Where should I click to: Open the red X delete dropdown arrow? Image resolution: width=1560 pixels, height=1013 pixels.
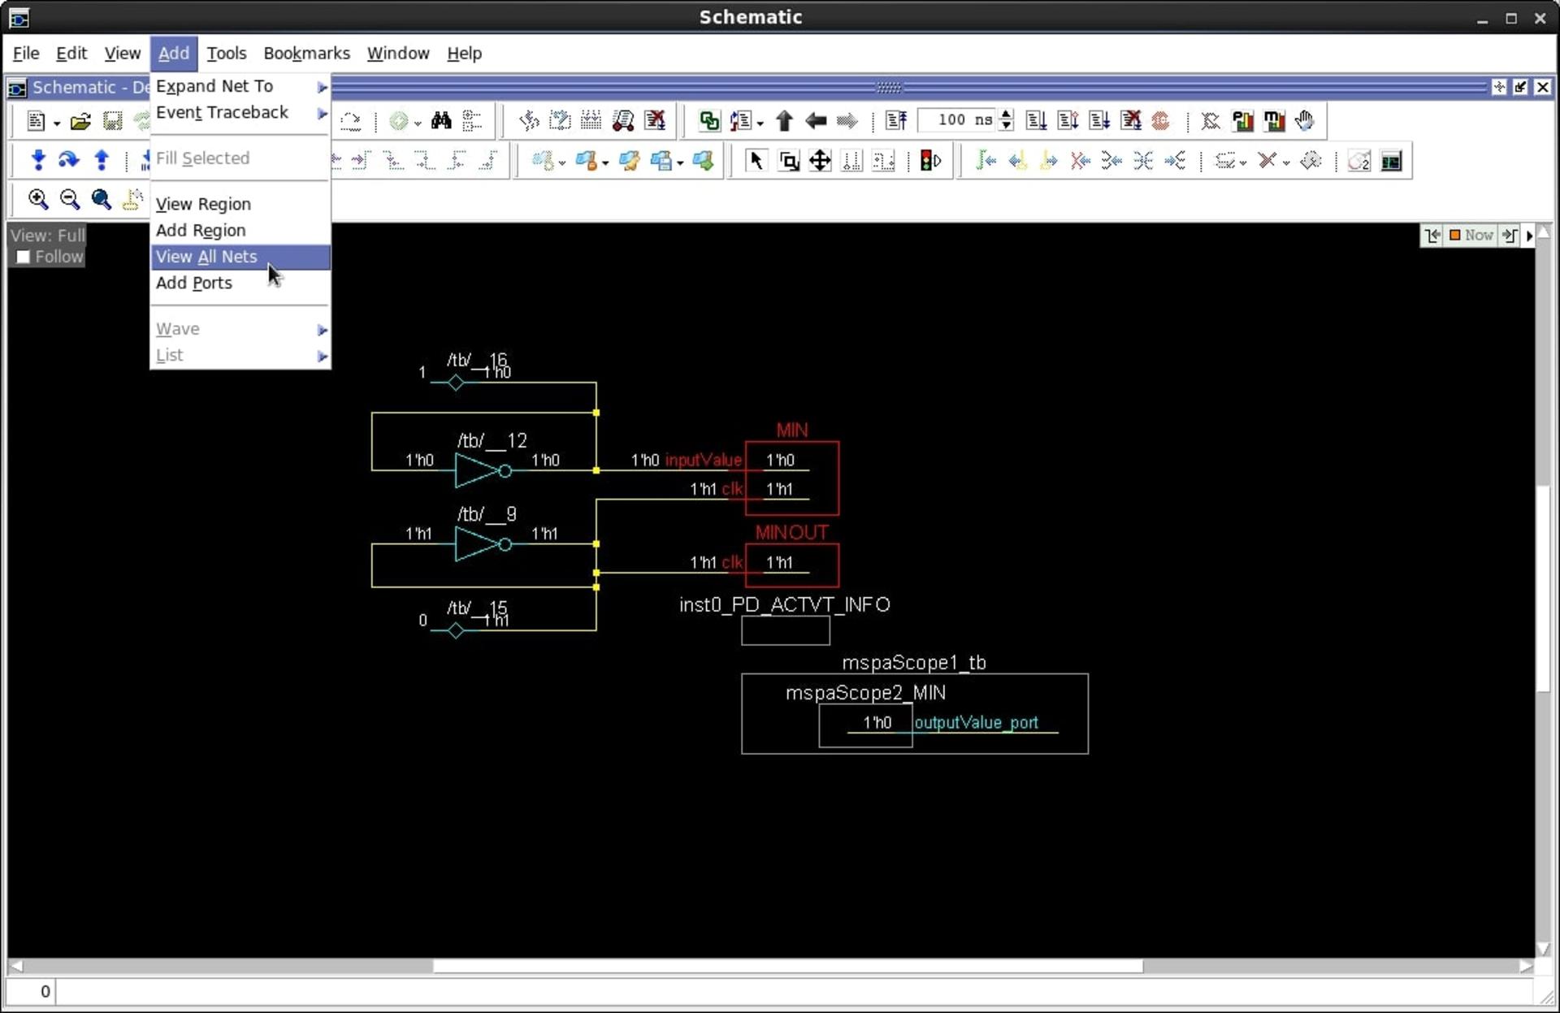tap(1285, 163)
